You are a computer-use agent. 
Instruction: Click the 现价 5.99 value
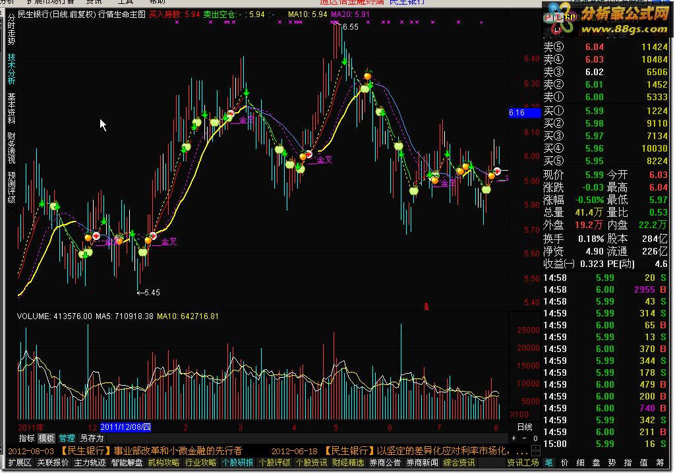594,175
